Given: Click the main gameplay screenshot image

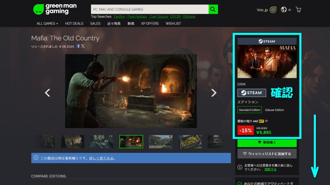Looking at the screenshot, I should (x=131, y=91).
